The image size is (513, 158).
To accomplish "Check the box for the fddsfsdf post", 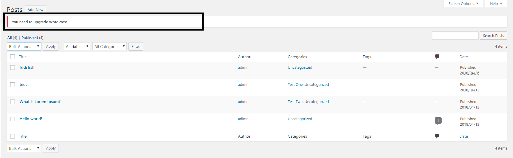I will pos(13,68).
